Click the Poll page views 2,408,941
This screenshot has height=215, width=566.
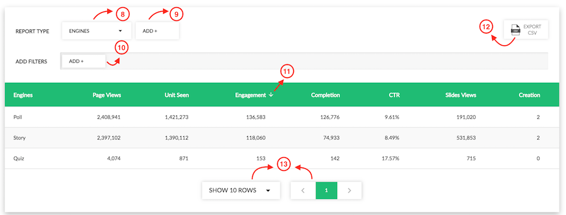coord(109,117)
